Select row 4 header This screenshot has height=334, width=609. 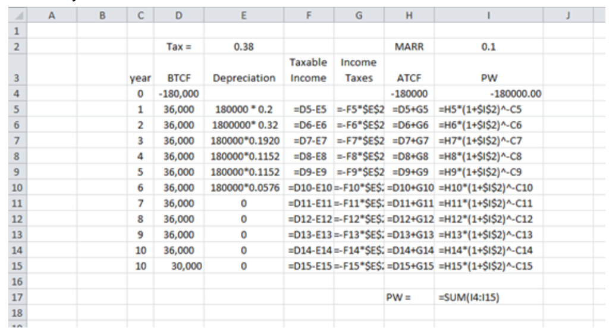17,93
